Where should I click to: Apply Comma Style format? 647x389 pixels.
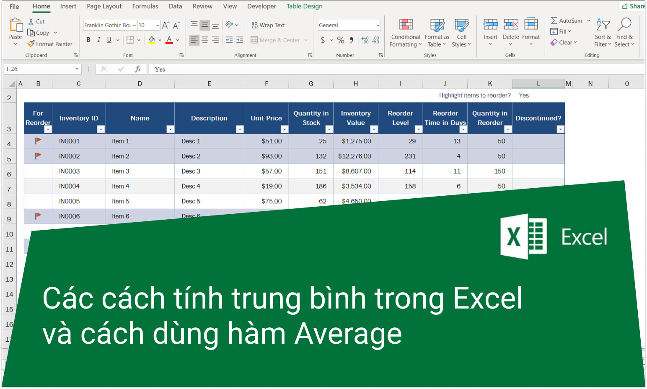click(352, 40)
